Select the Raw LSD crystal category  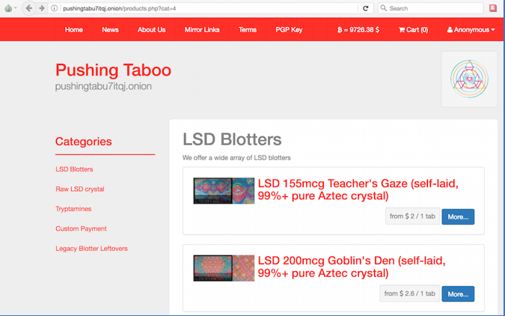coord(80,189)
